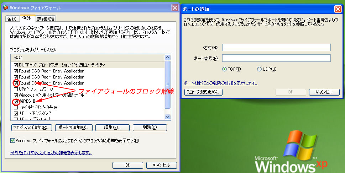Click the 名前 column header

coord(88,58)
